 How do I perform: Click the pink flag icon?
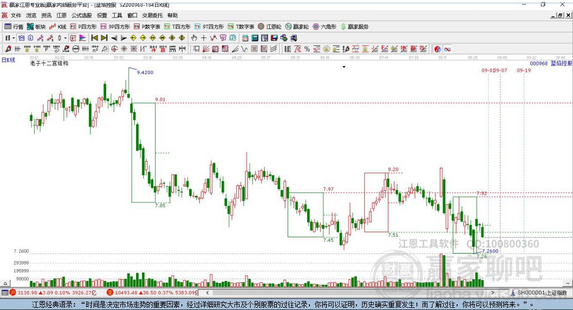click(83, 38)
